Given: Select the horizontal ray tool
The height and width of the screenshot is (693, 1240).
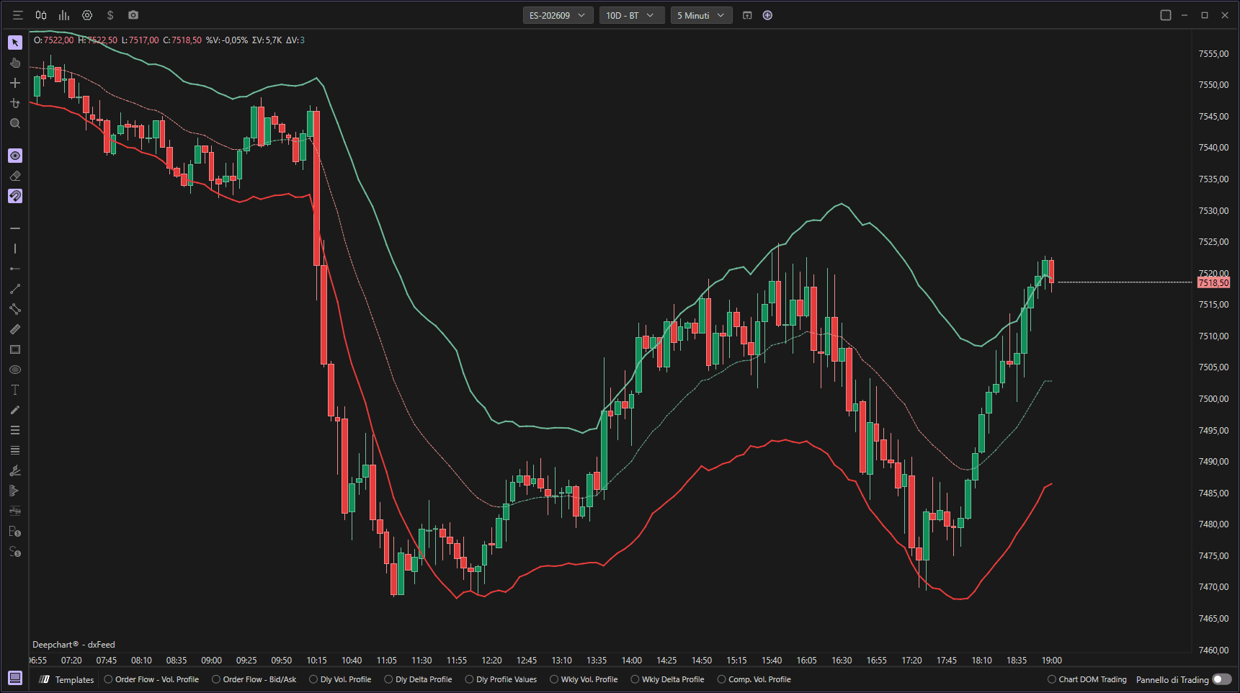Looking at the screenshot, I should click(x=15, y=269).
